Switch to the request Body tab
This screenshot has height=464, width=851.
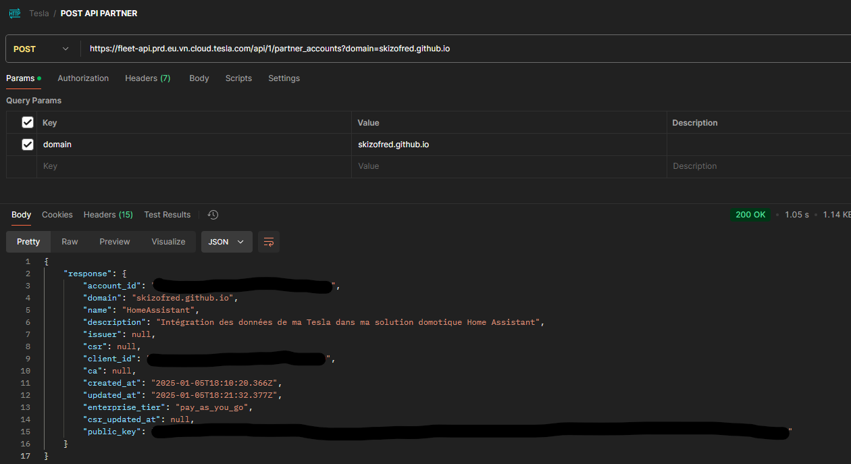pos(199,78)
